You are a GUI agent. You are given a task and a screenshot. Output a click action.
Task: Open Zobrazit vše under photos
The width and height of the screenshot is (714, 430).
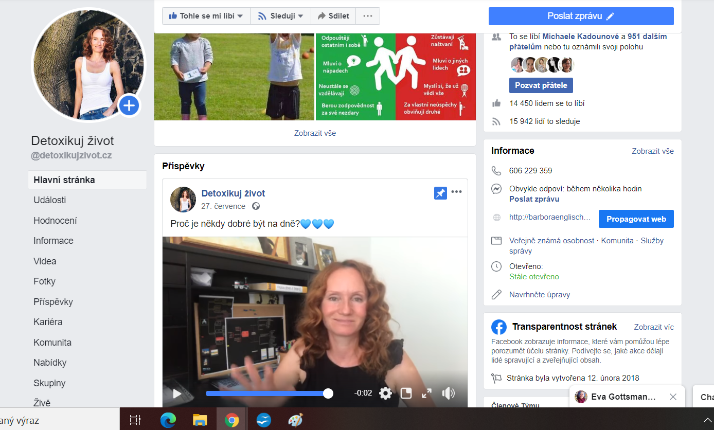(315, 133)
